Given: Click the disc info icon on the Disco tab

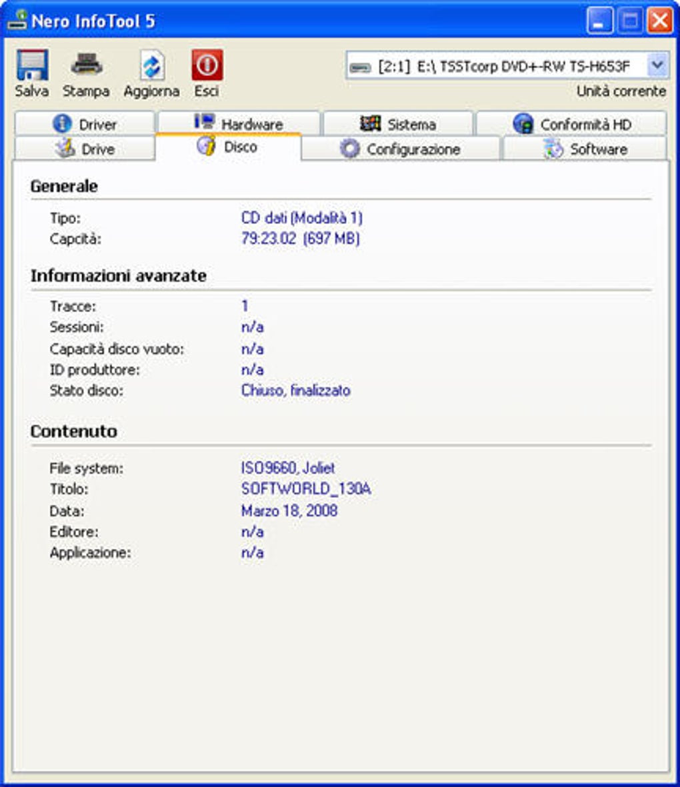Looking at the screenshot, I should pyautogui.click(x=206, y=146).
